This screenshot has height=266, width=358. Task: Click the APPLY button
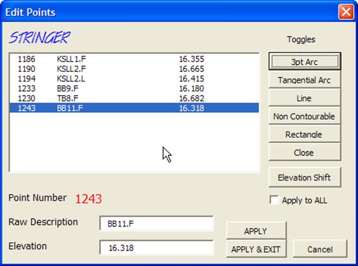pyautogui.click(x=256, y=231)
